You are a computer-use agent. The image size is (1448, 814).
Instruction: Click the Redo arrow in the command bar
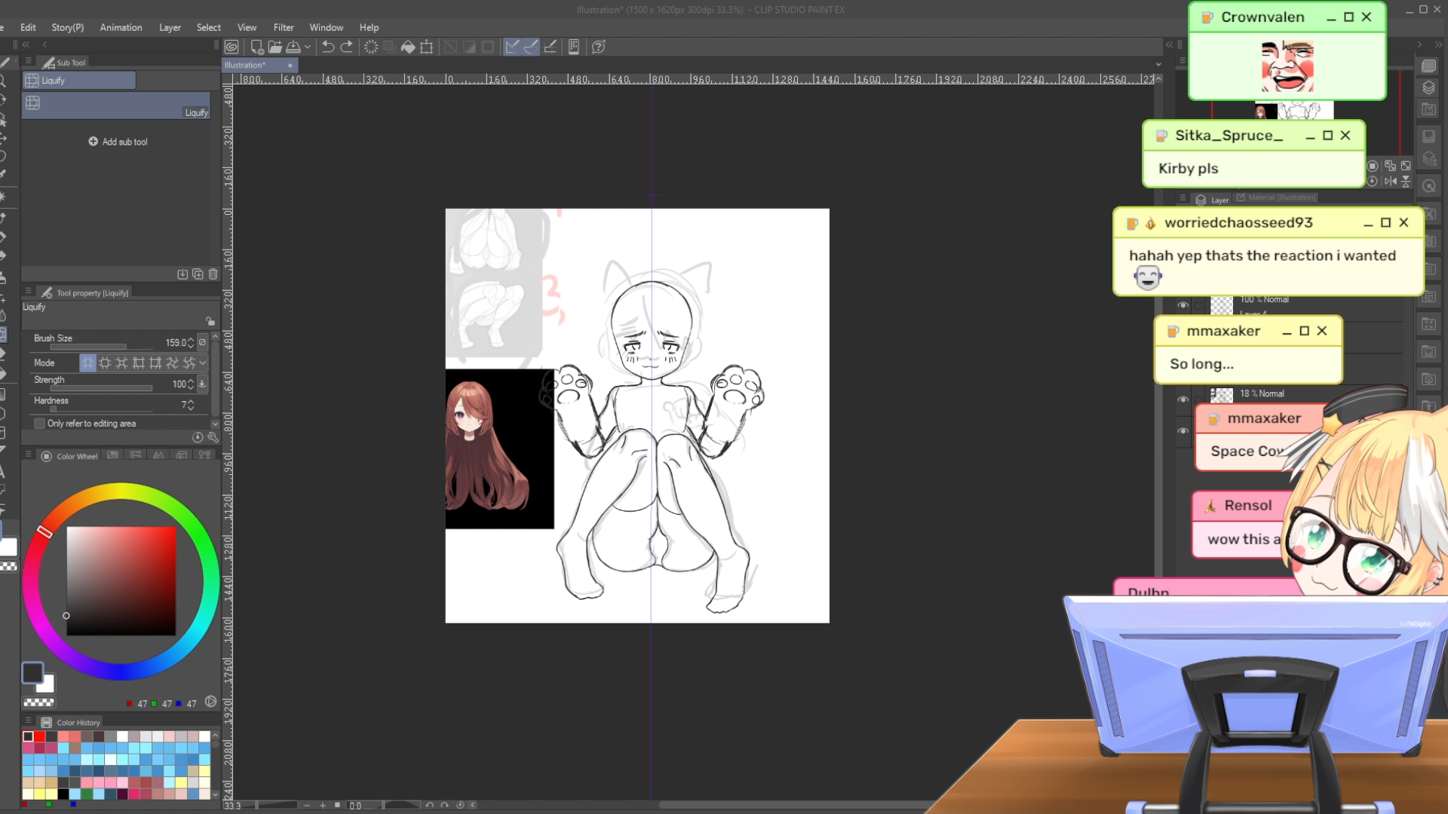[x=347, y=47]
